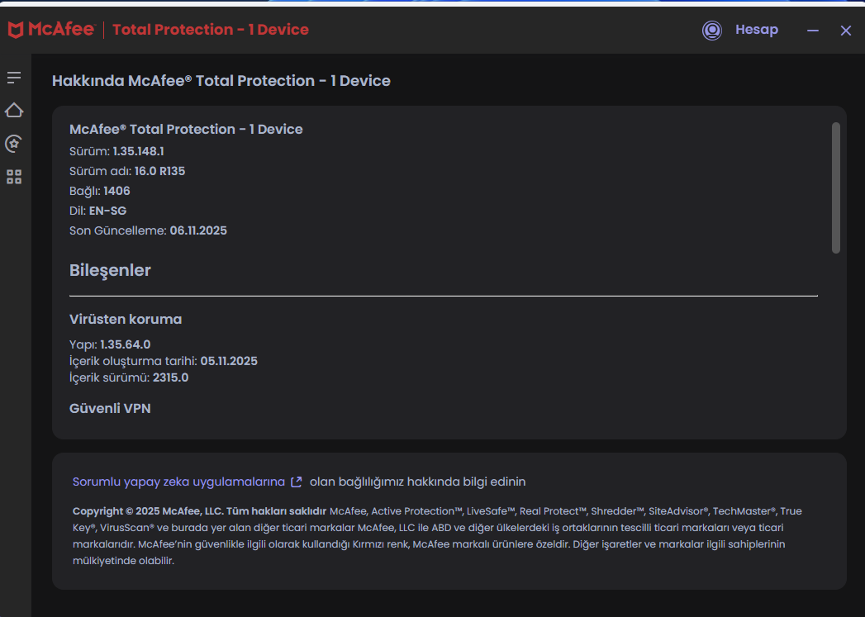Open the apps grid sidebar icon

click(x=14, y=177)
